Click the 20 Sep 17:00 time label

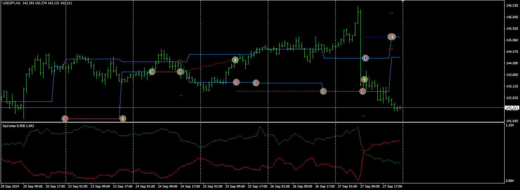point(55,187)
